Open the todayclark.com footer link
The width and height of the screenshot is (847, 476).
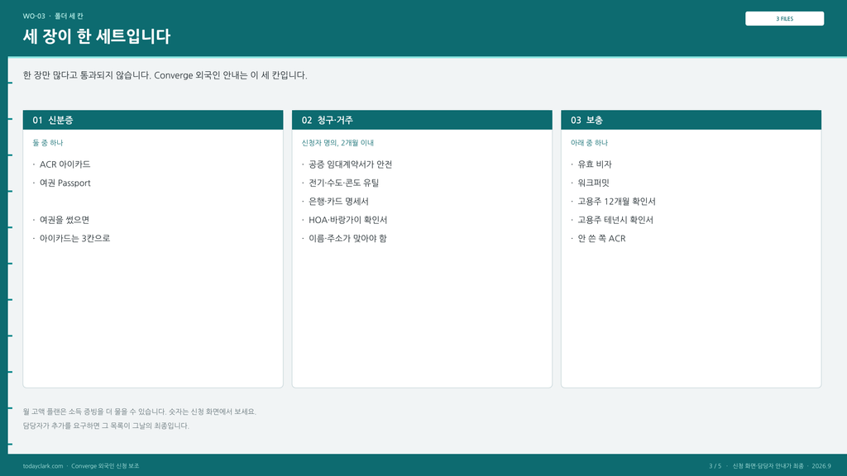[43, 466]
